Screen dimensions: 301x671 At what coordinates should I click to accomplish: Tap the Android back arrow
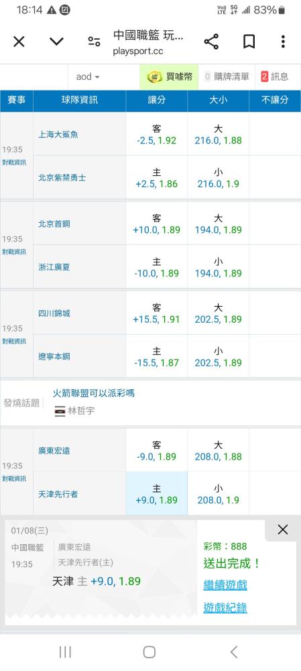point(233,652)
